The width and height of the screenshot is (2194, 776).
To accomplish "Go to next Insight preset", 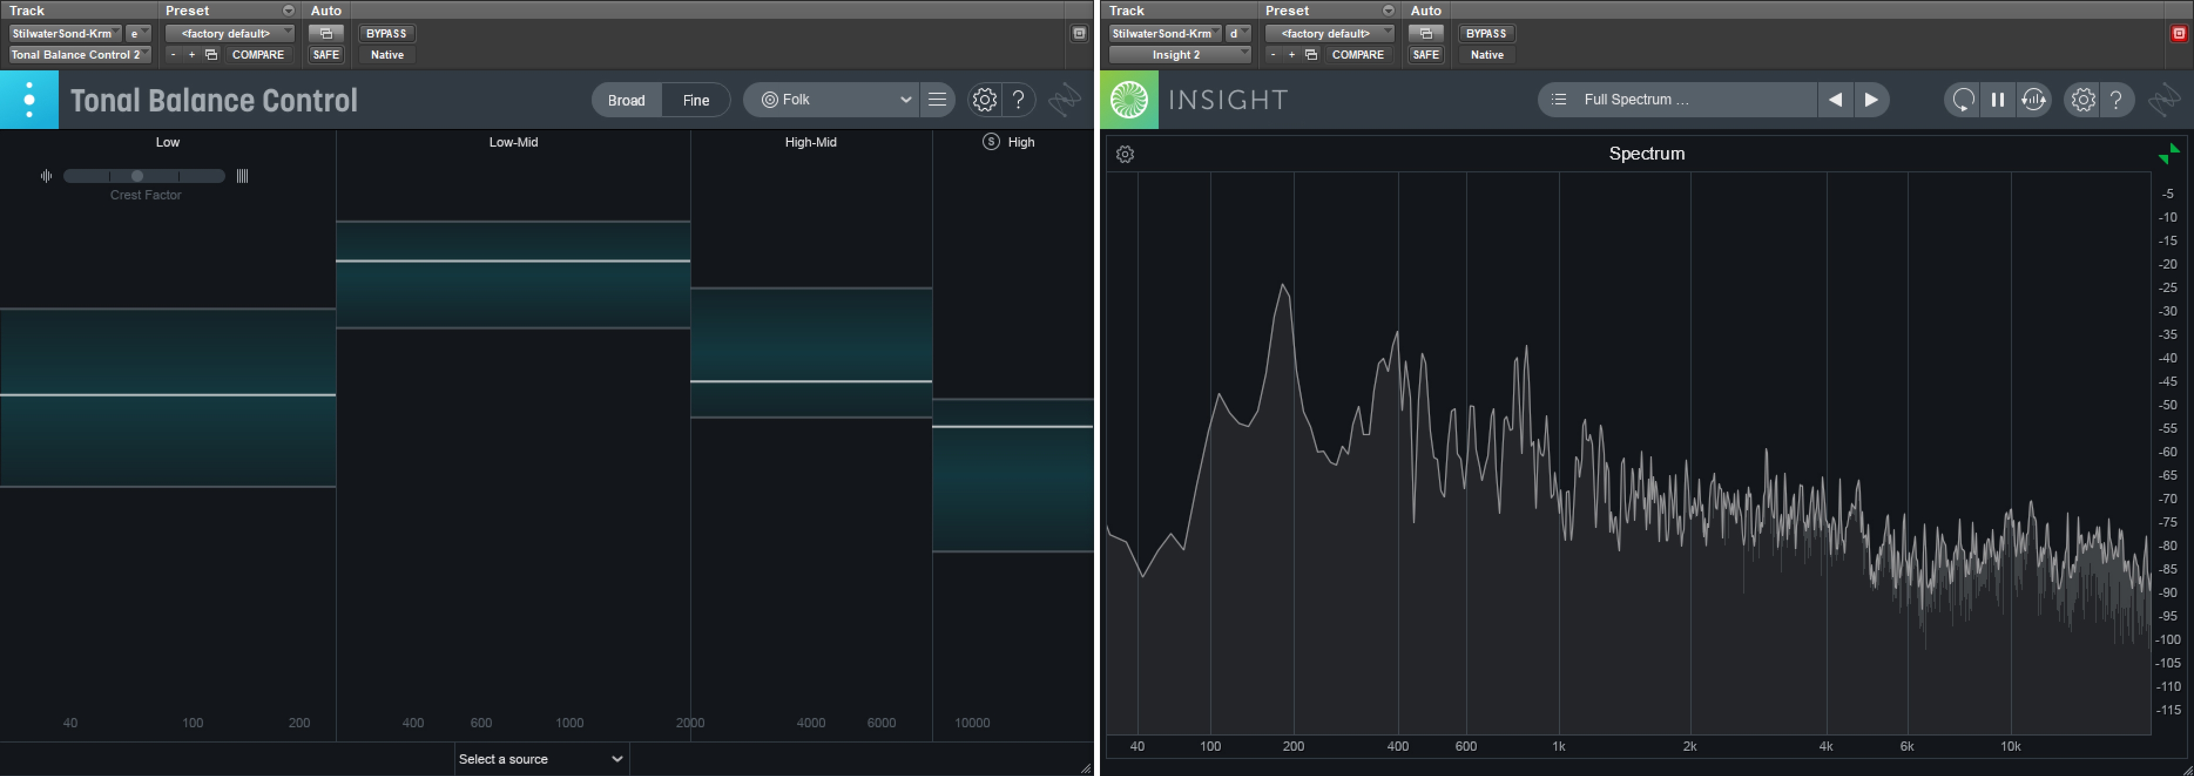I will (x=1871, y=100).
